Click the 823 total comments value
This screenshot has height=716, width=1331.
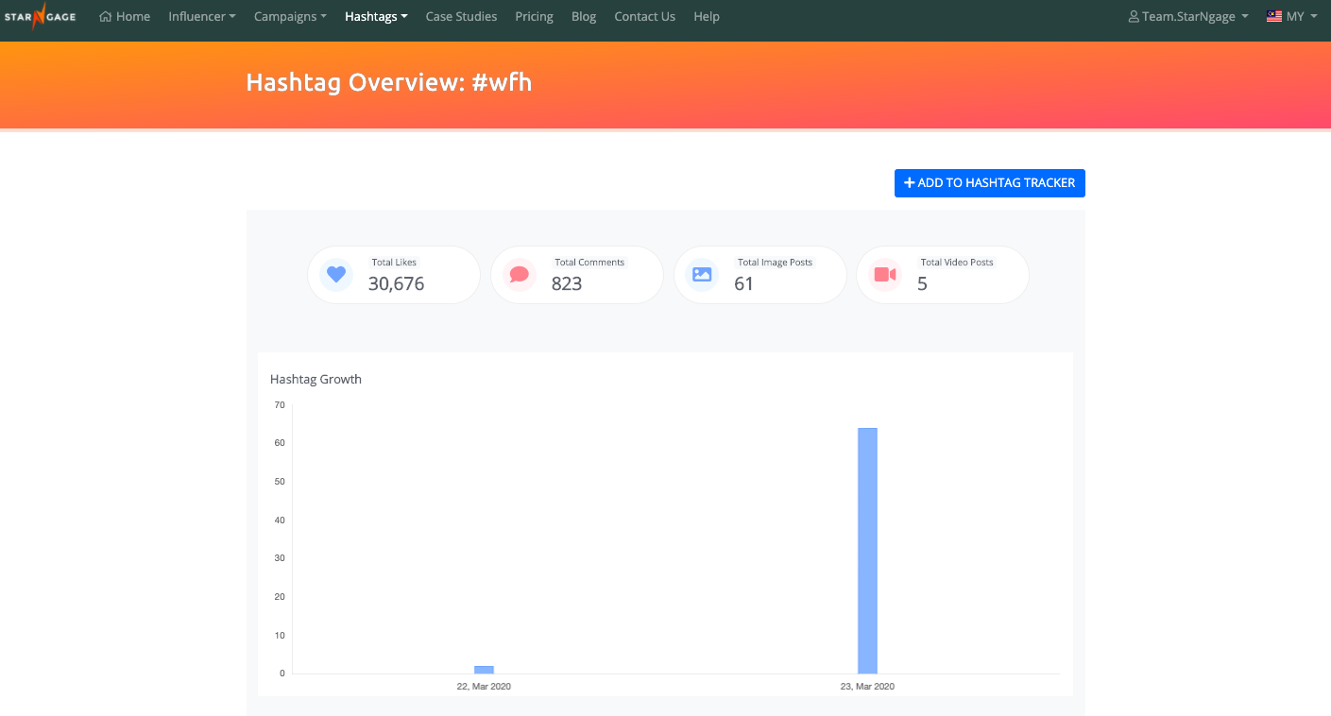tap(567, 283)
